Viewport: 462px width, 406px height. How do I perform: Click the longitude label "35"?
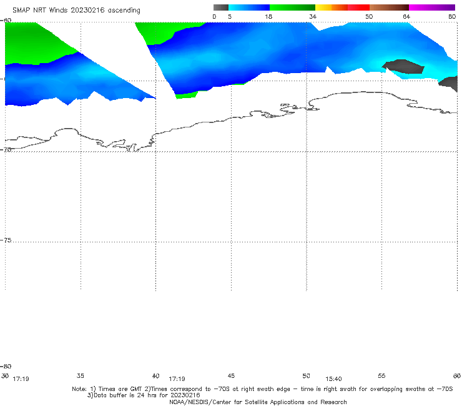[81, 375]
